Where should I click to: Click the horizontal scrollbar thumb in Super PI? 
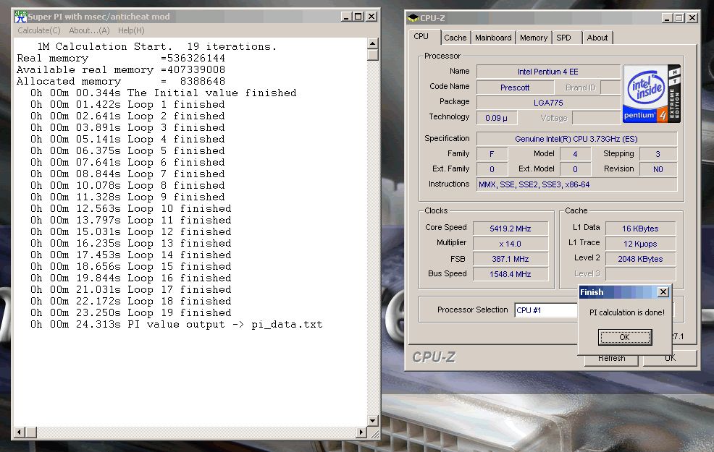pos(31,432)
